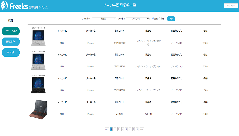This screenshot has width=239, height=136.
Task: Click price value 372500 in second row
Action: pyautogui.click(x=205, y=67)
